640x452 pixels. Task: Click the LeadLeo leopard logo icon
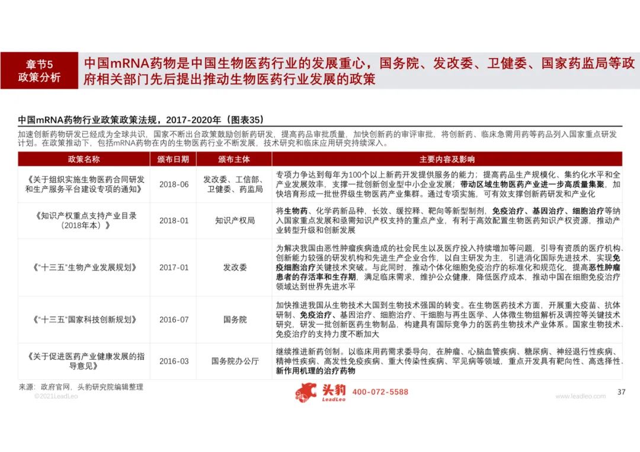(306, 392)
